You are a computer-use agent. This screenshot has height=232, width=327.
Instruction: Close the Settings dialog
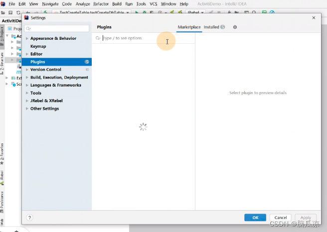[x=314, y=18]
